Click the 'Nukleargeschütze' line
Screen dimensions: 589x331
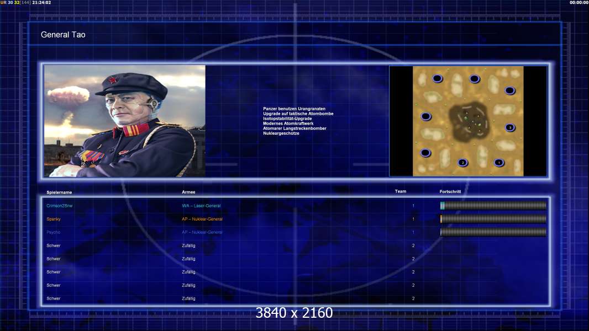281,133
